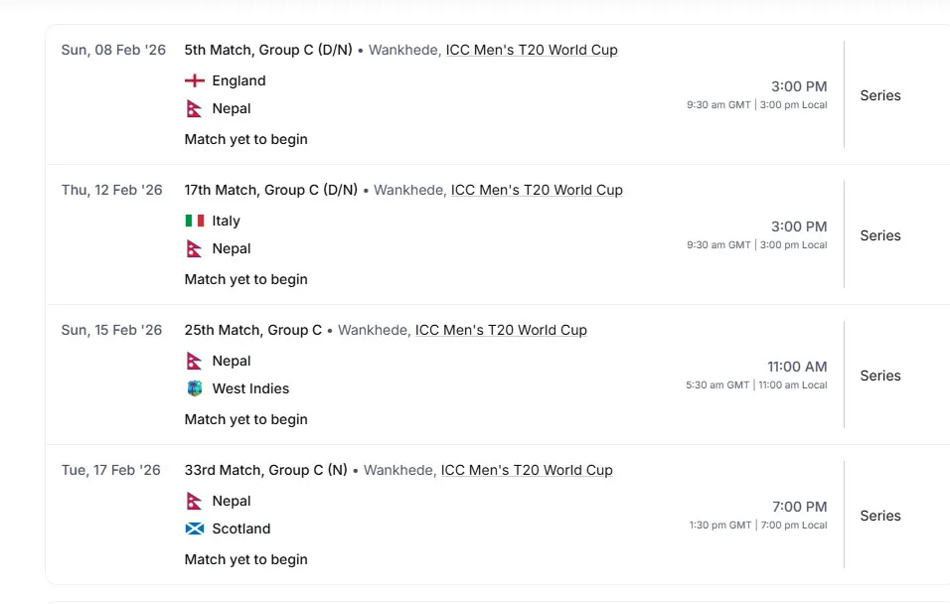This screenshot has height=604, width=950.
Task: Select the West Indies team name
Action: 250,388
